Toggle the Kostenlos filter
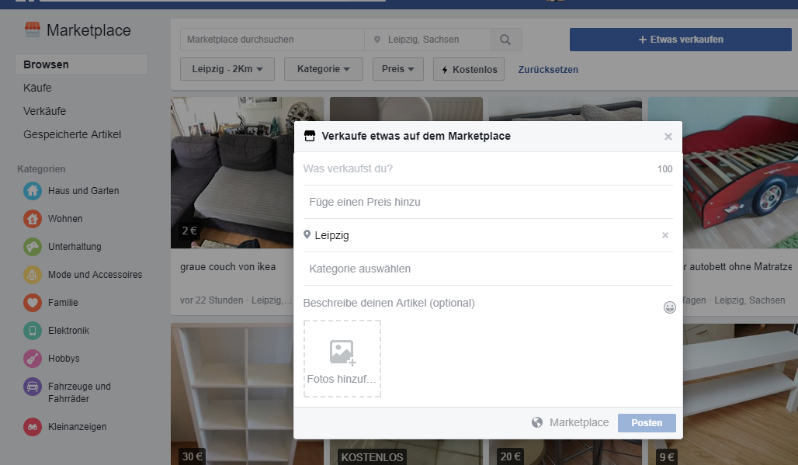Image resolution: width=798 pixels, height=465 pixels. [x=469, y=69]
